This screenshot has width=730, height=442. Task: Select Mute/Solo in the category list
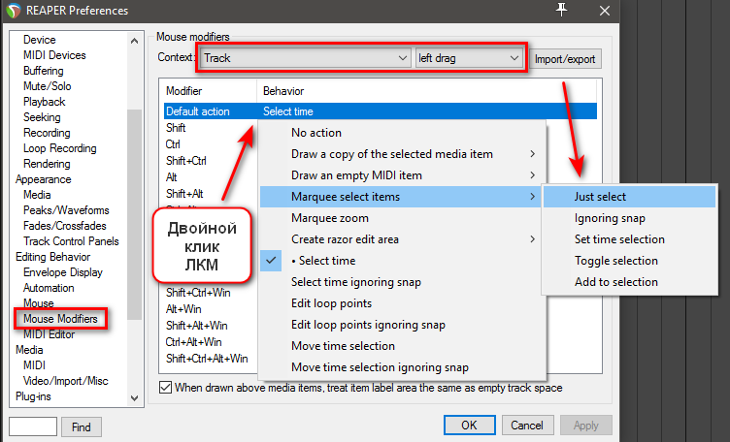pyautogui.click(x=48, y=86)
